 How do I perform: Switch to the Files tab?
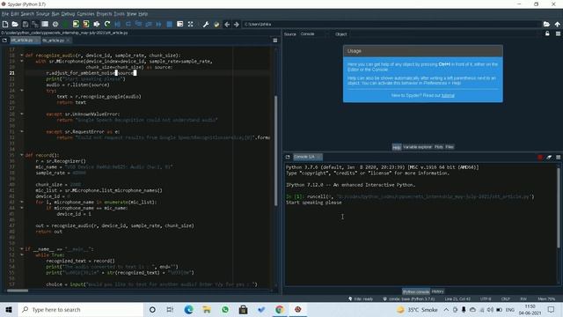click(450, 147)
